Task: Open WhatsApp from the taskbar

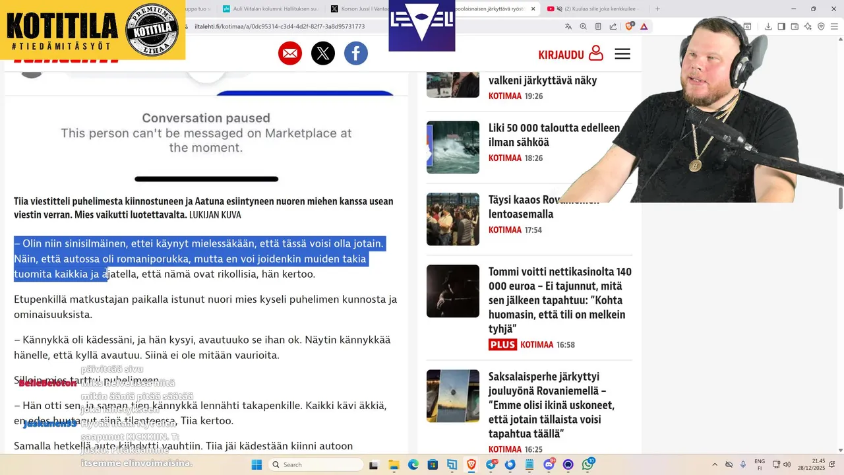Action: [x=588, y=464]
